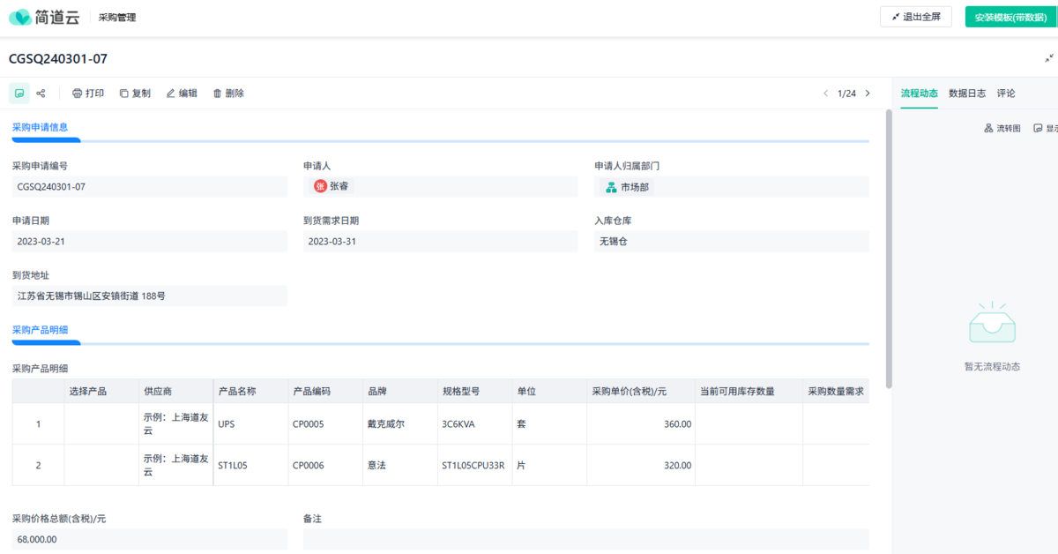Go to the next record arrow
This screenshot has width=1058, height=554.
pos(868,94)
